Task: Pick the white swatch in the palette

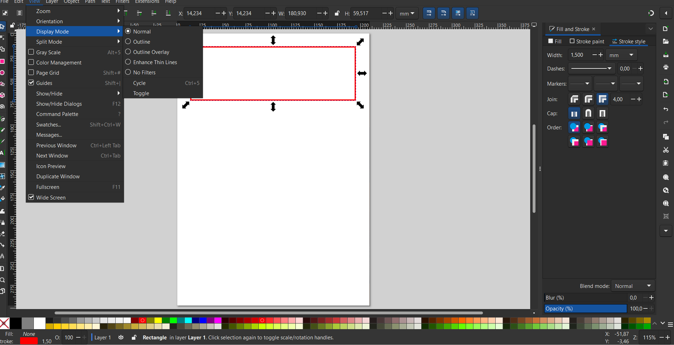Action: [39, 323]
